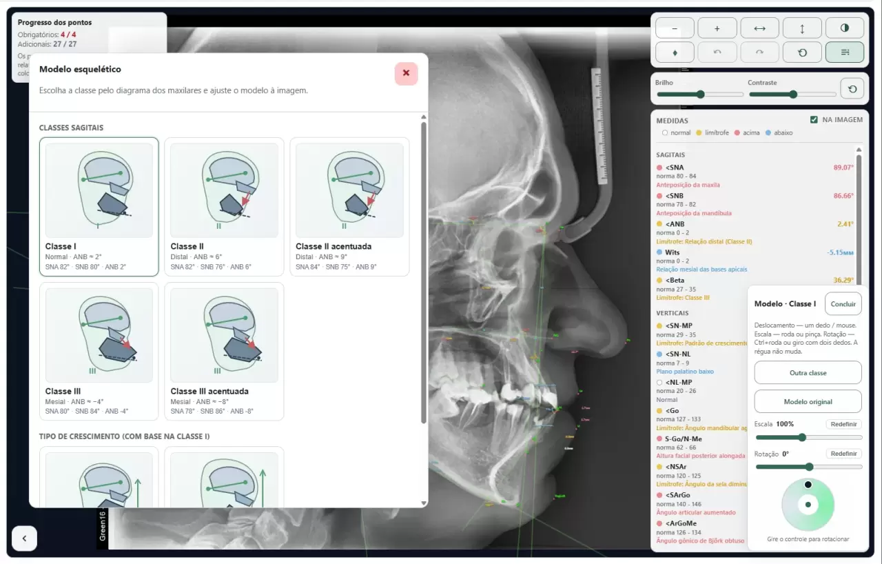Click the Progresso dos pontos heading
The width and height of the screenshot is (882, 564).
tap(54, 23)
